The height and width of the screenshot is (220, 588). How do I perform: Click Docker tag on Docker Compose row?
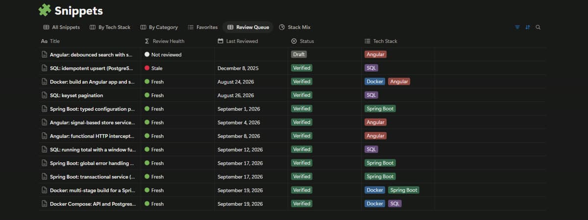point(375,203)
